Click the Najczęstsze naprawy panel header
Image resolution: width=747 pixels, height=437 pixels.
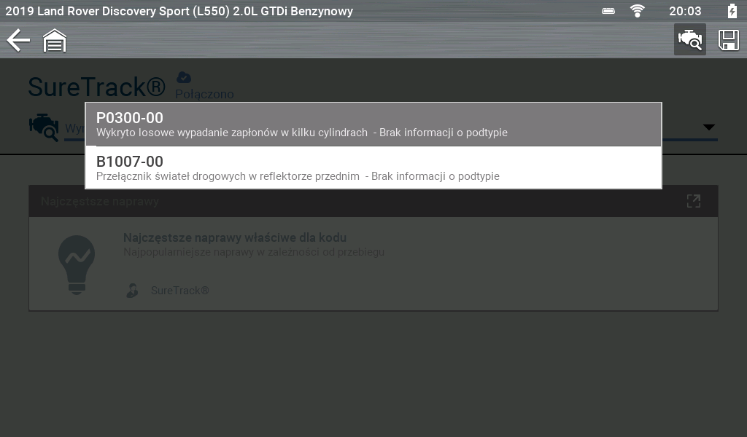pyautogui.click(x=373, y=201)
